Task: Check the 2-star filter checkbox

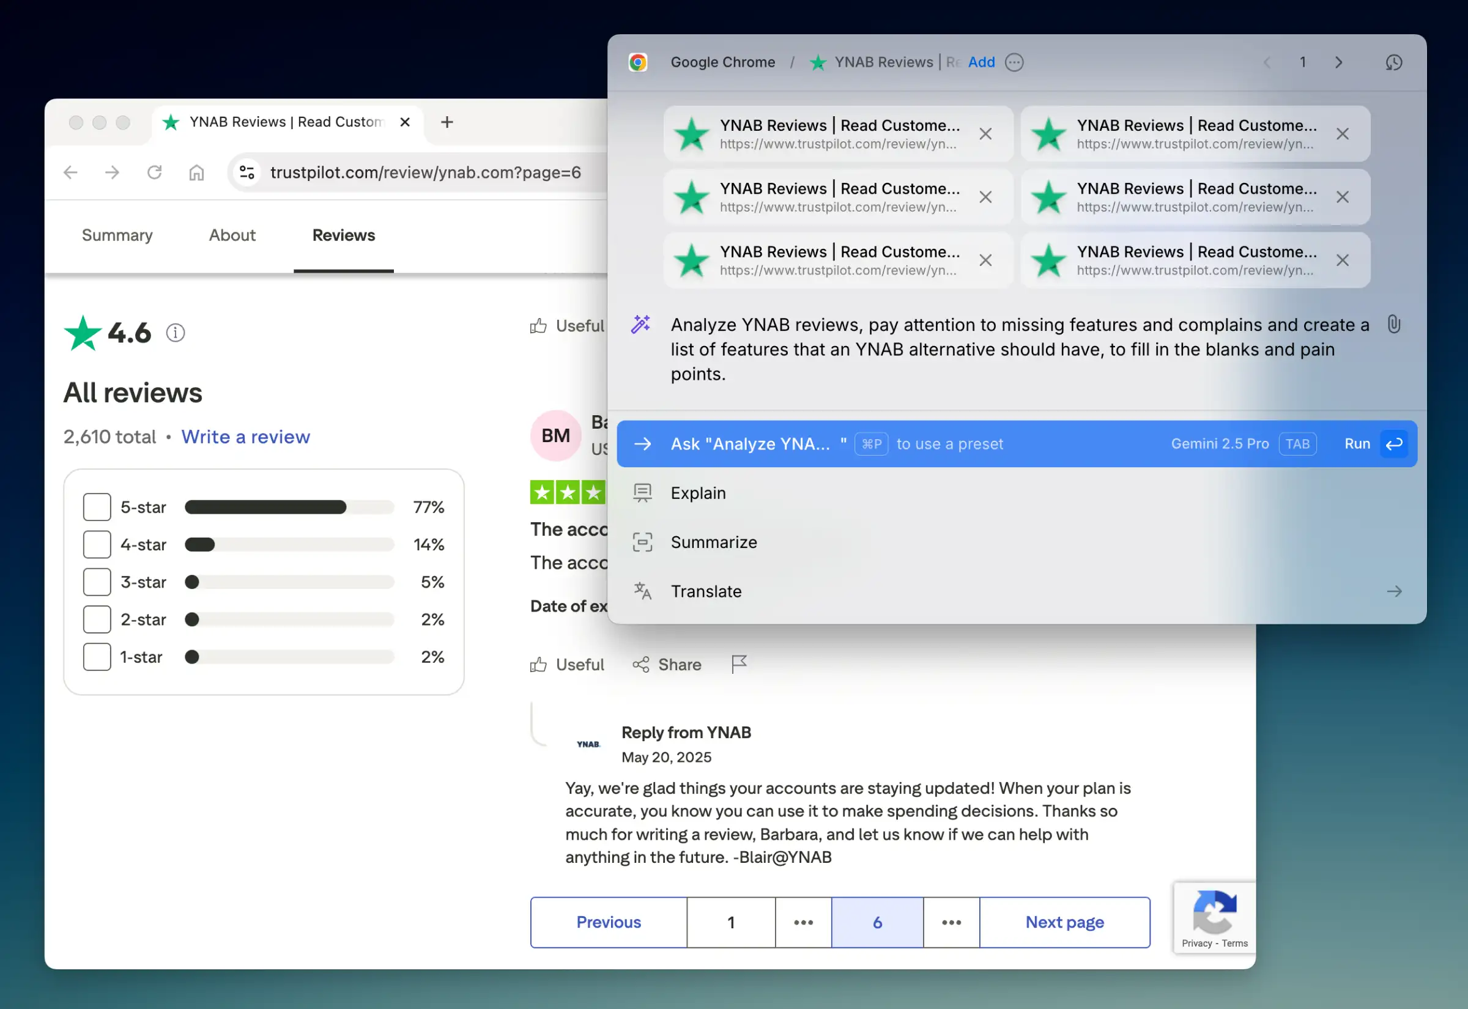Action: click(97, 619)
